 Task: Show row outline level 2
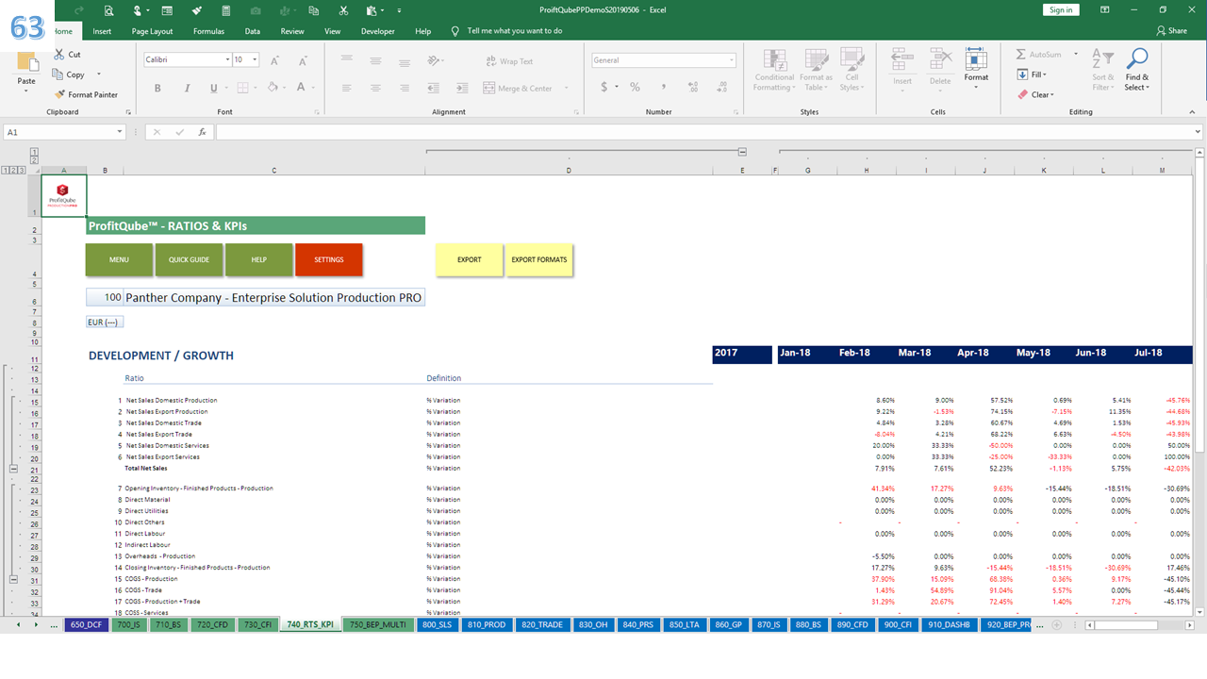(x=13, y=171)
